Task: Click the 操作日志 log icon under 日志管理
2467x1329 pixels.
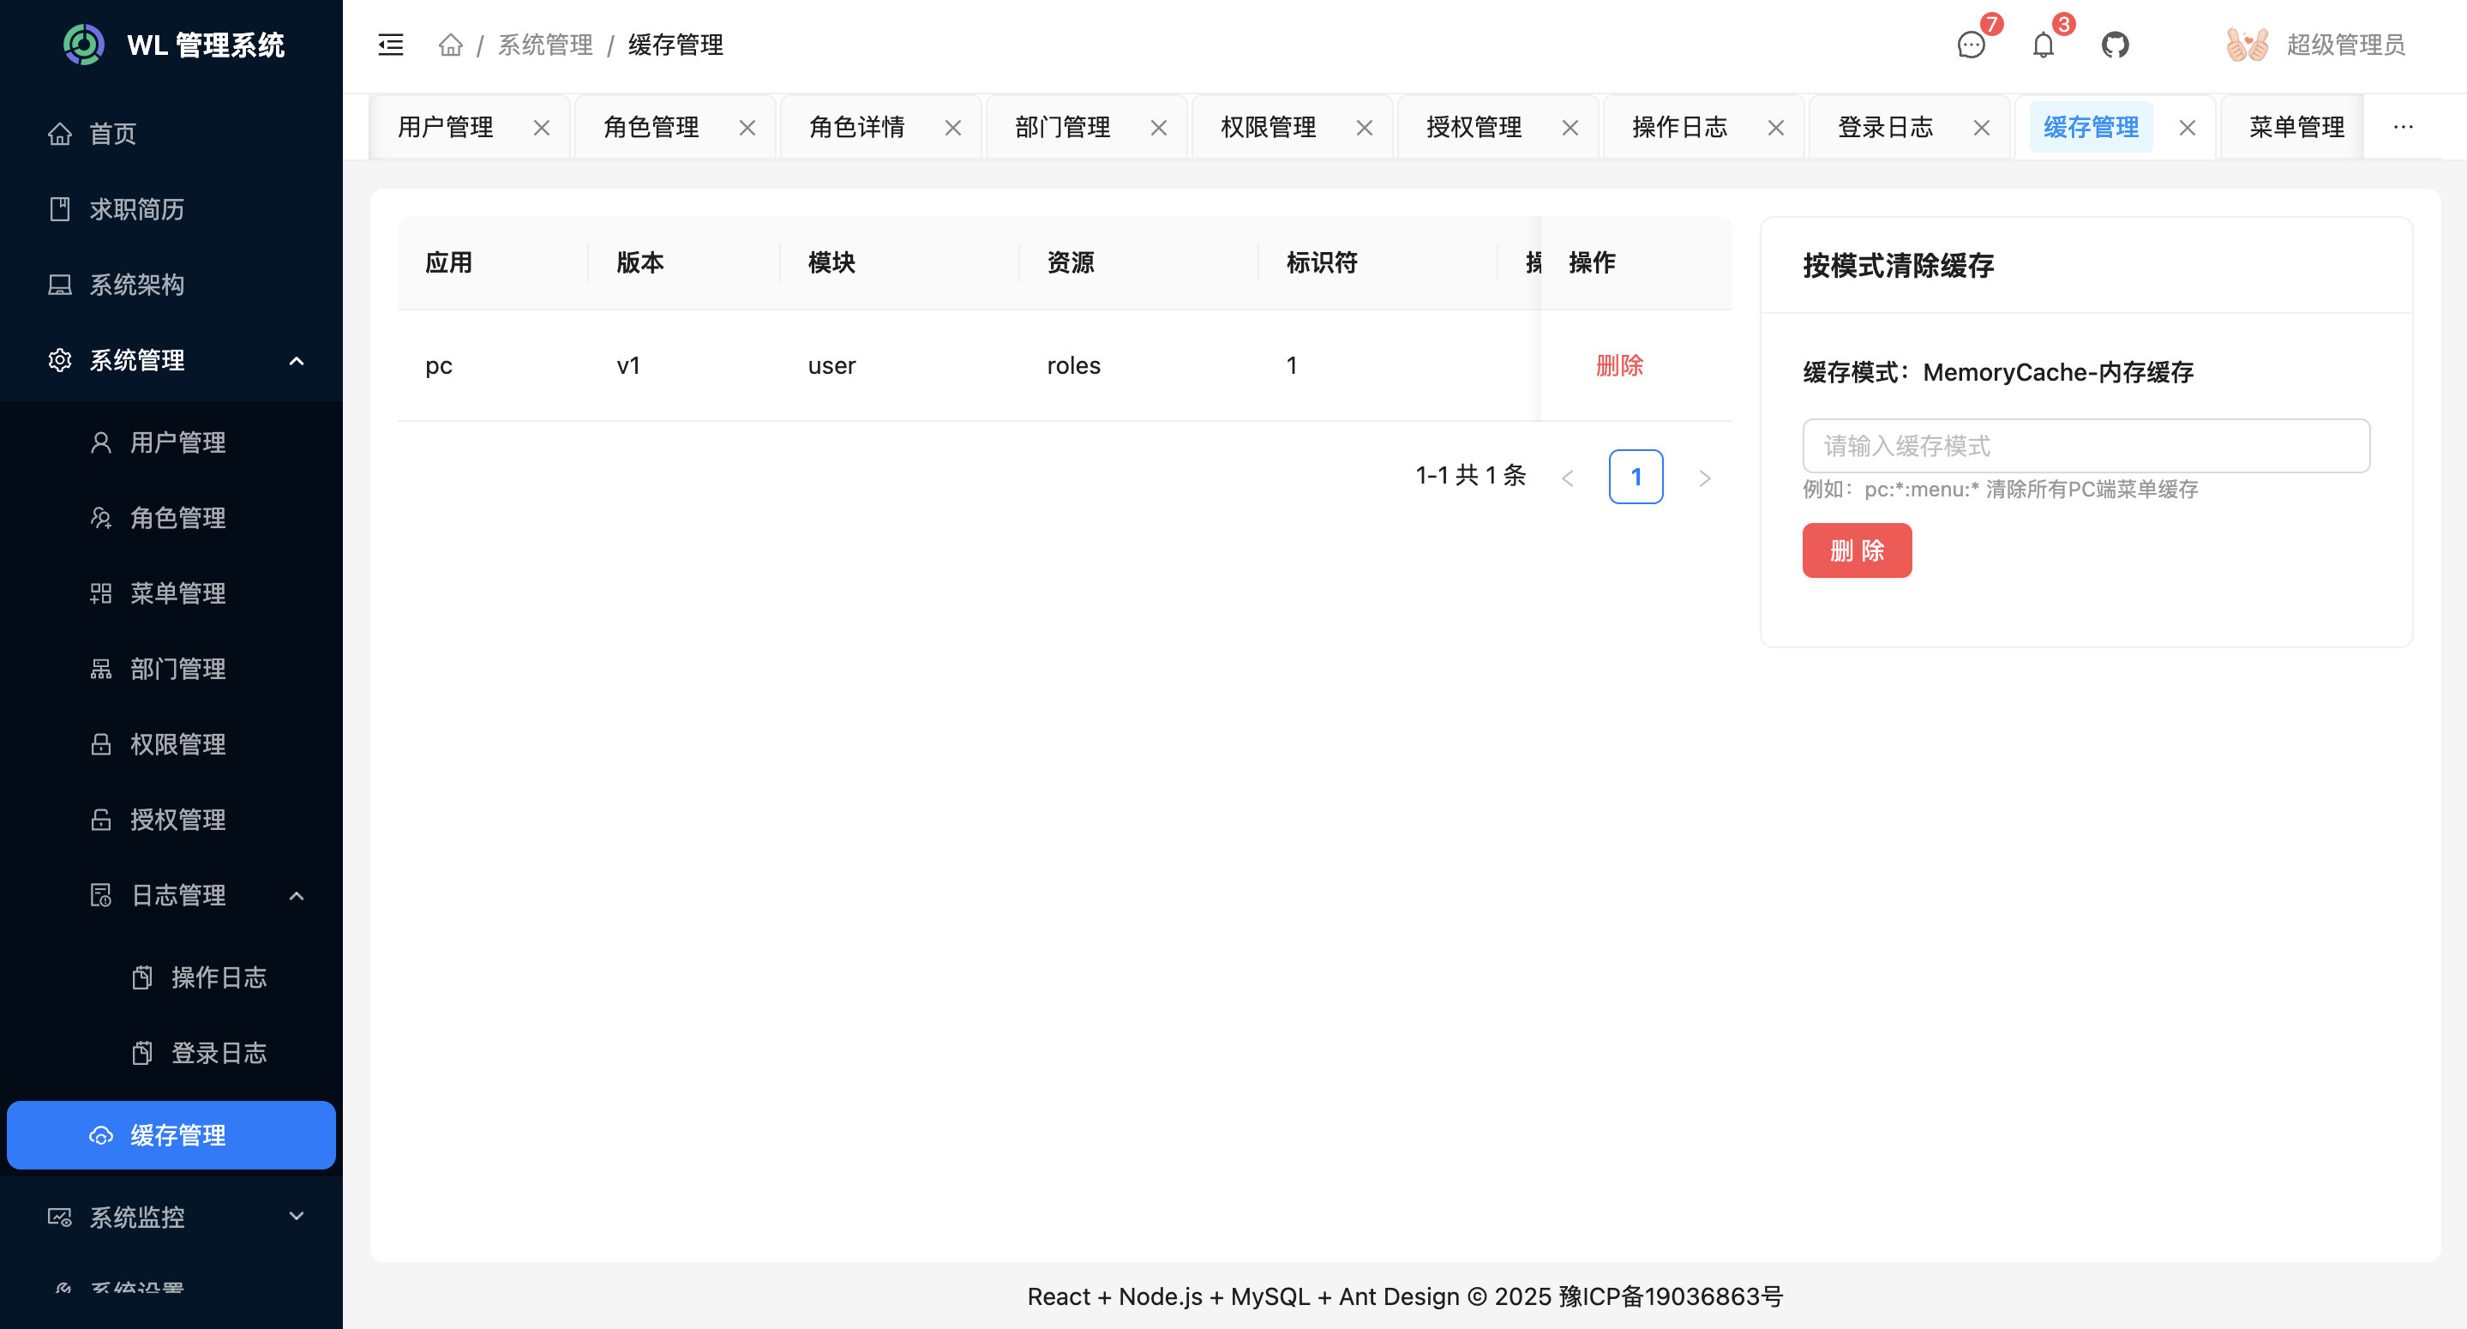Action: point(141,977)
